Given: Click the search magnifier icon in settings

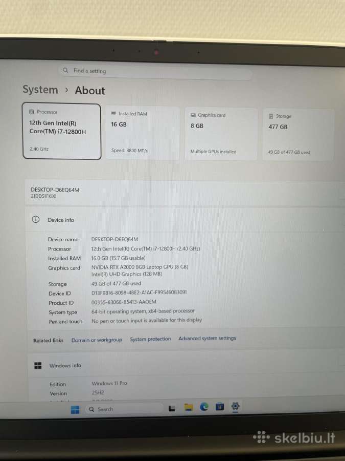Looking at the screenshot, I should click(x=65, y=70).
